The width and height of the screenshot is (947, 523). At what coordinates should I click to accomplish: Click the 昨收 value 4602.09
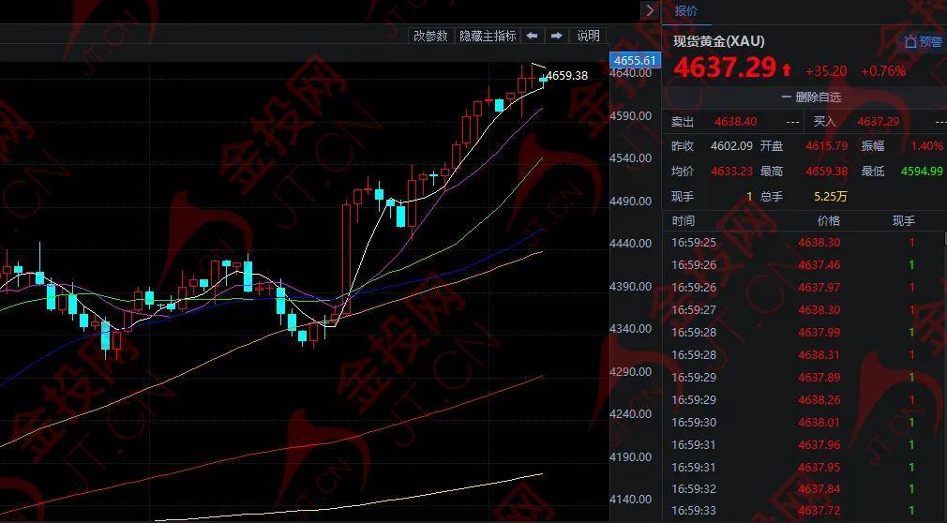(x=731, y=146)
